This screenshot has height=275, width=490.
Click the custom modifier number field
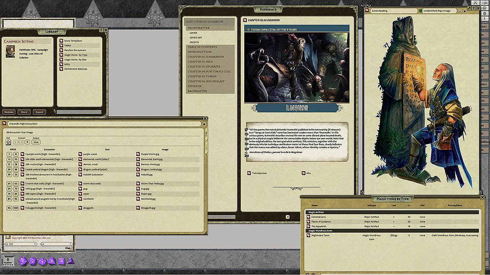pos(27,142)
